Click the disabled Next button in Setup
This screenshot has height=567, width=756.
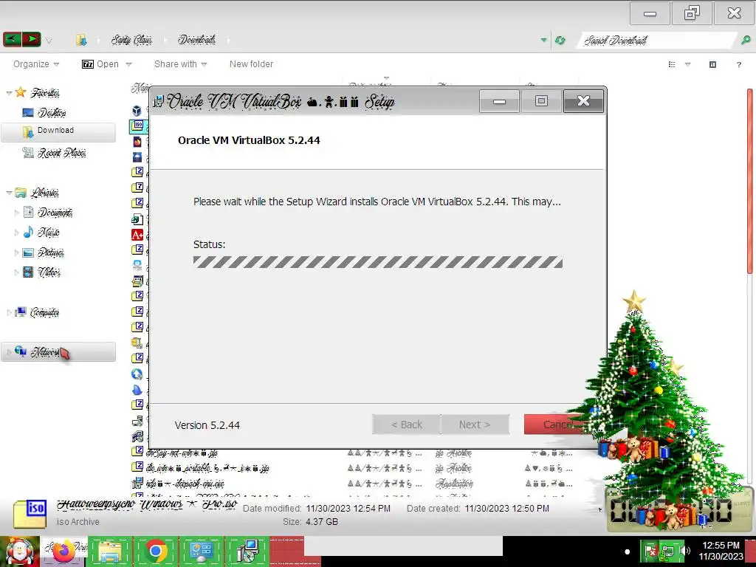pyautogui.click(x=475, y=425)
